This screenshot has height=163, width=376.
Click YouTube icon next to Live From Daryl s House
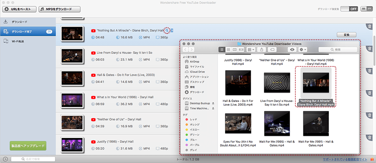click(x=93, y=53)
